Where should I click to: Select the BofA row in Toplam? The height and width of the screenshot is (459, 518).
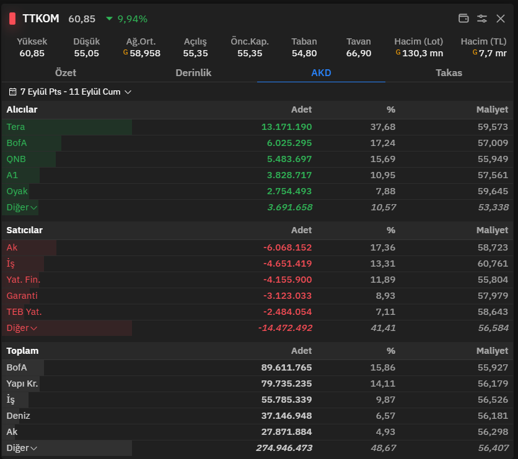point(257,367)
